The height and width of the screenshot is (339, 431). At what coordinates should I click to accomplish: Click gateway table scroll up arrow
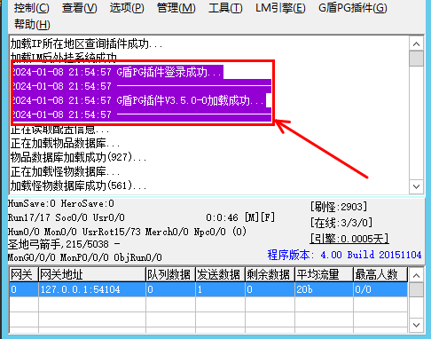(x=416, y=276)
